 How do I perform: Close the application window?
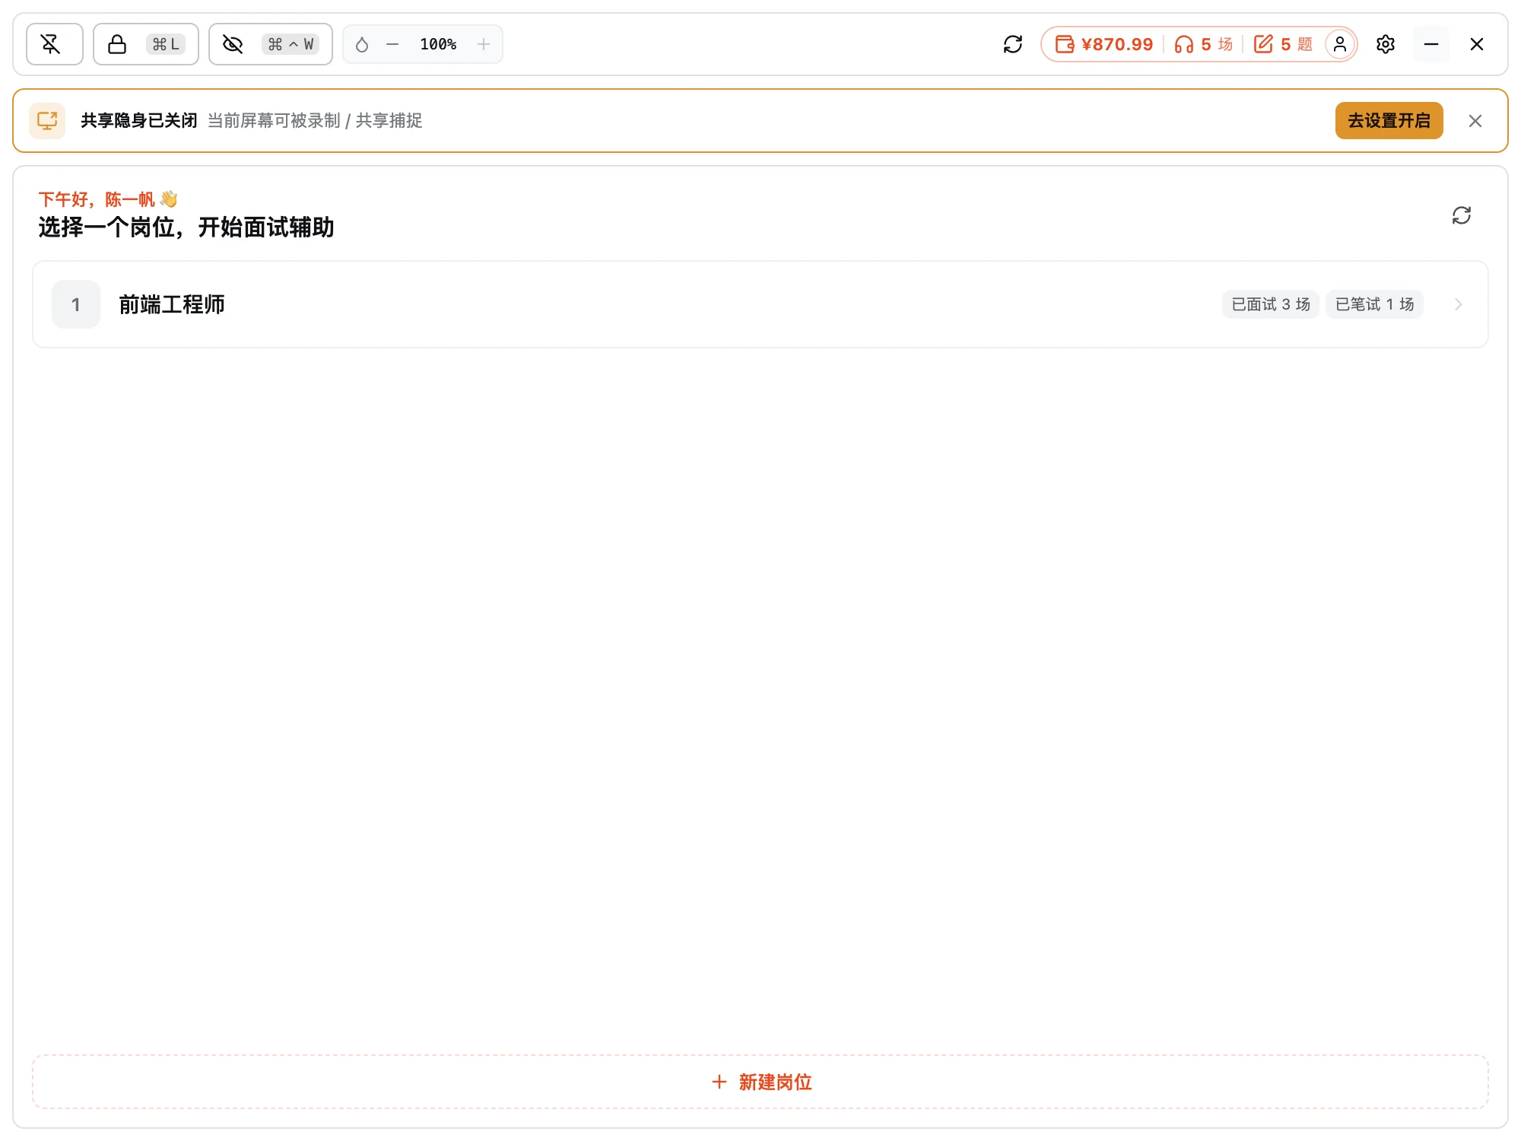click(x=1477, y=44)
